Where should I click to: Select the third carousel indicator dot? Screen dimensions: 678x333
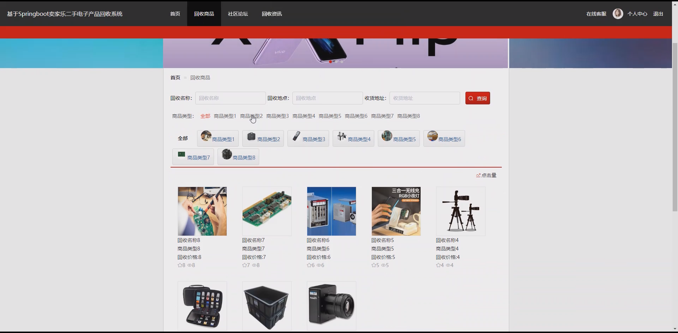[x=342, y=62]
